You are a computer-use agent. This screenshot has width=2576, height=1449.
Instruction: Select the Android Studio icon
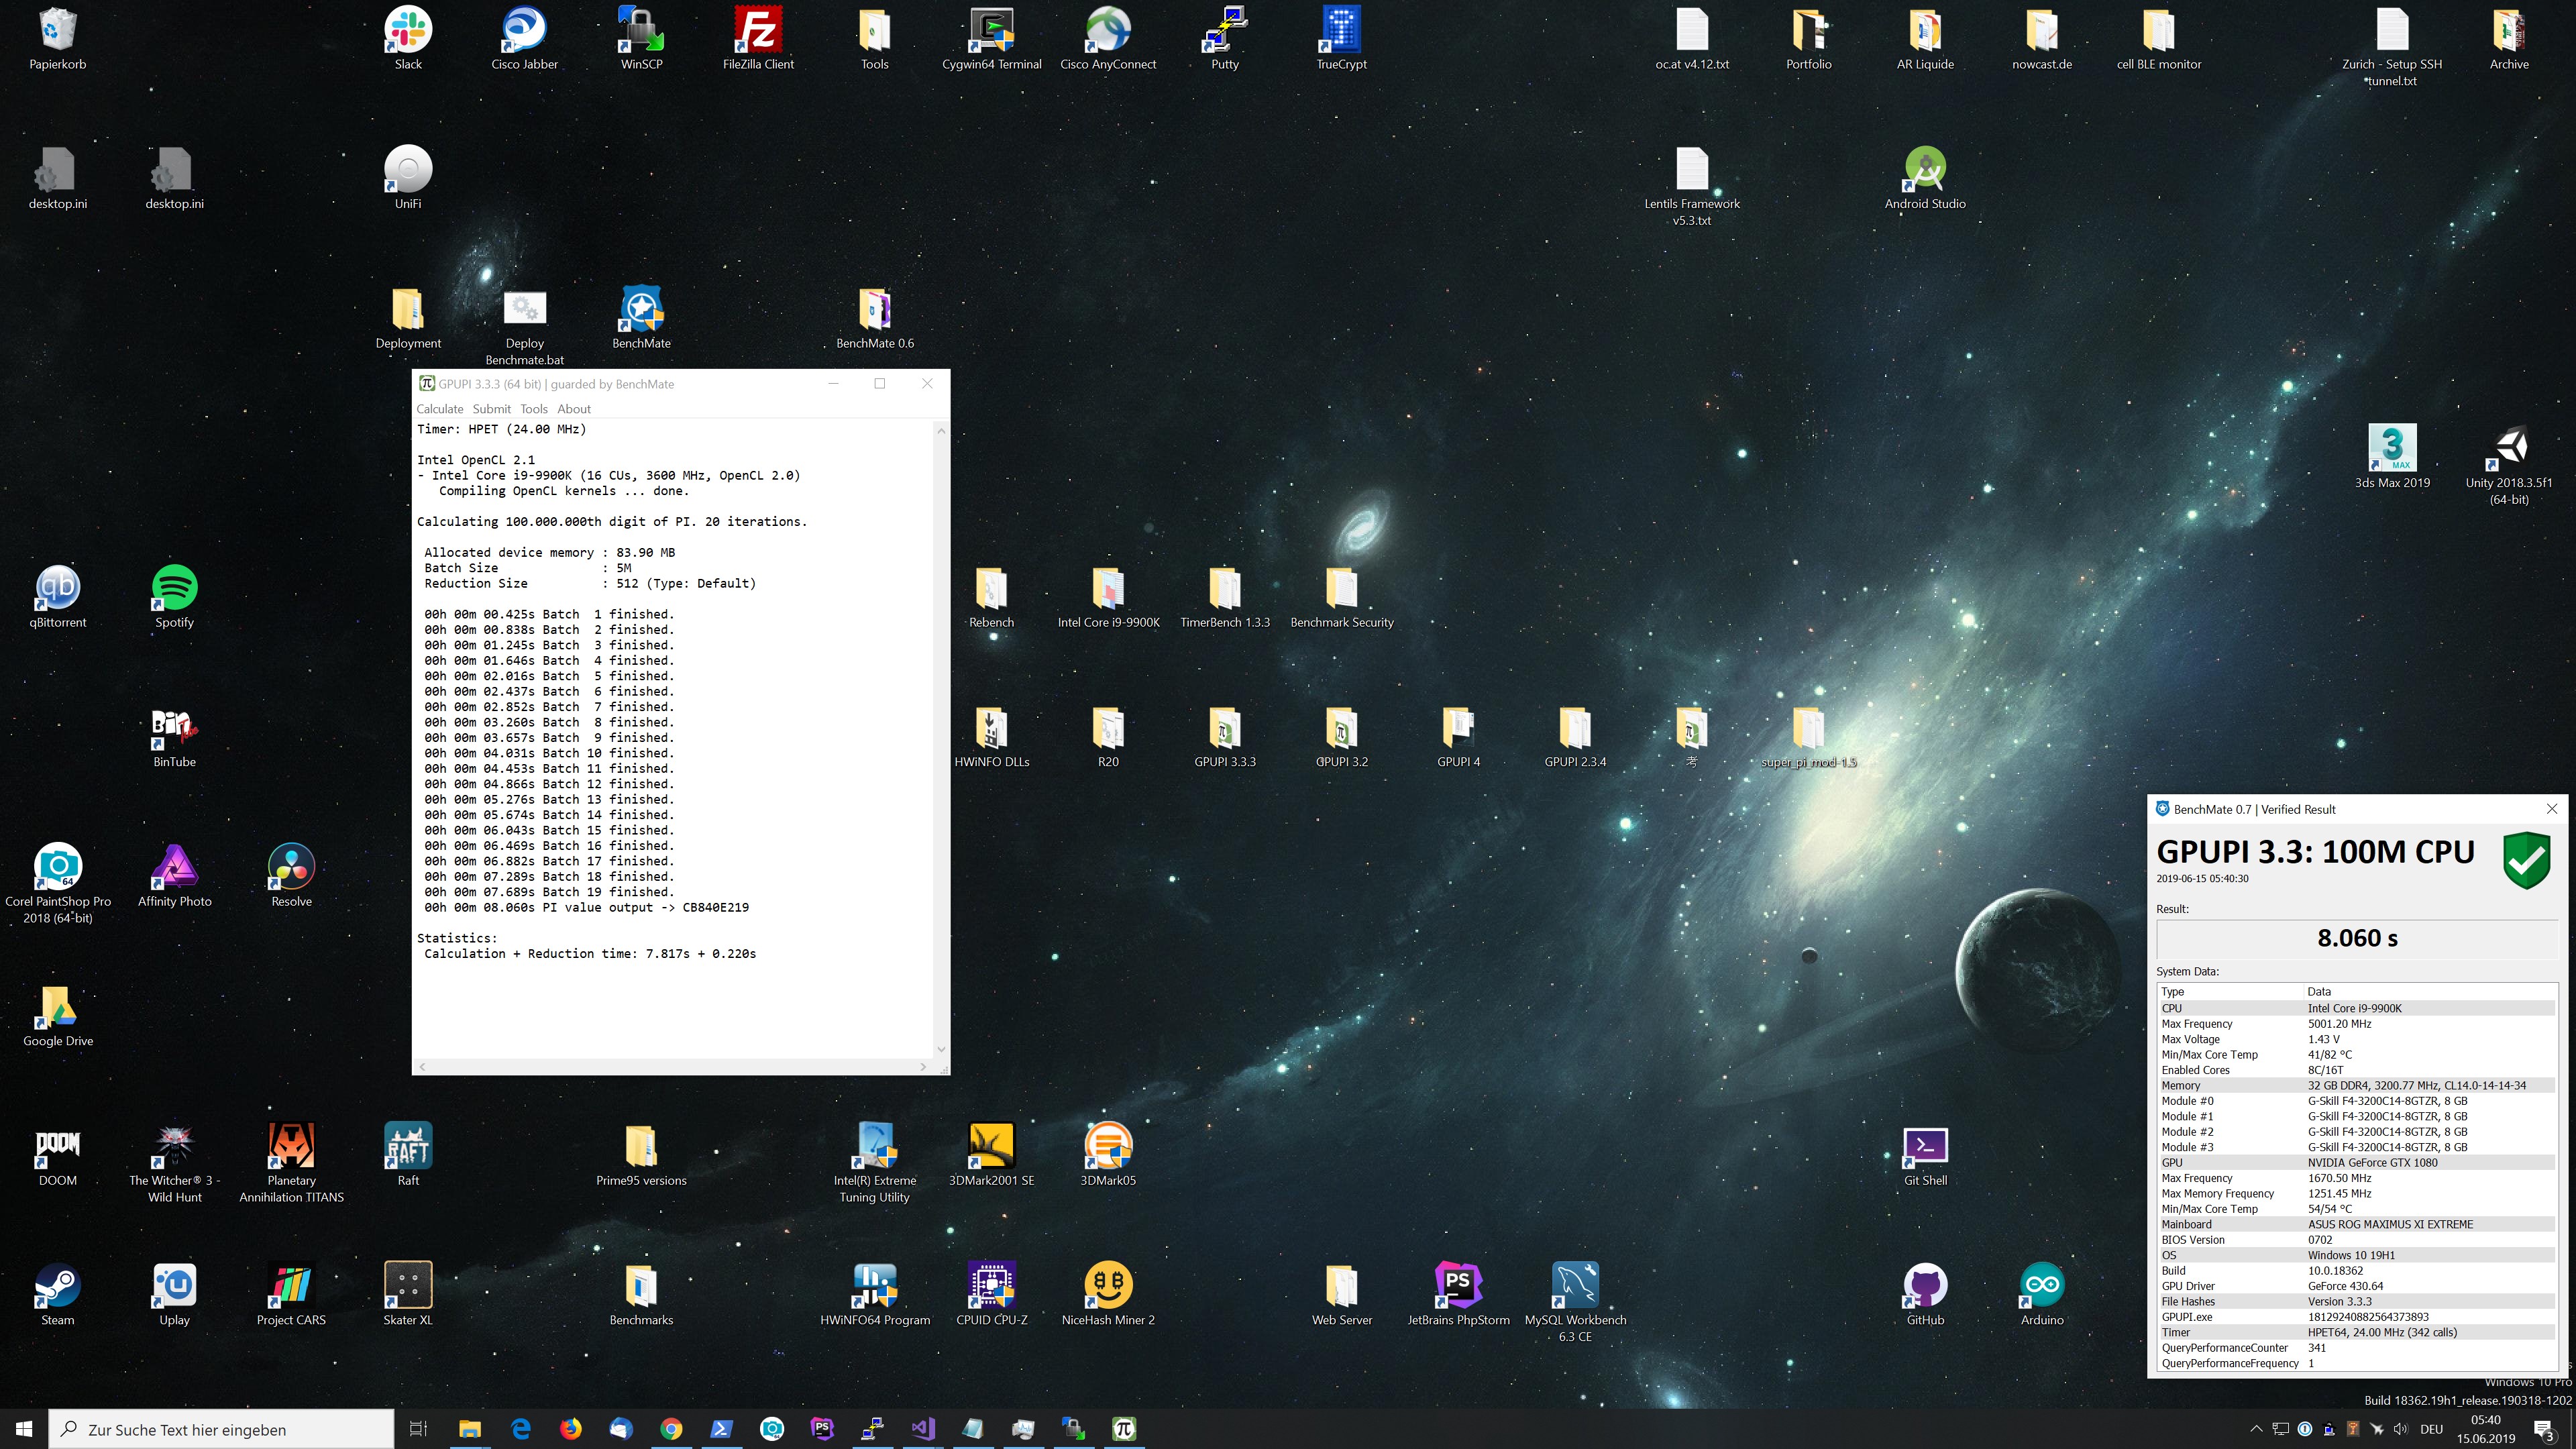click(x=1925, y=178)
